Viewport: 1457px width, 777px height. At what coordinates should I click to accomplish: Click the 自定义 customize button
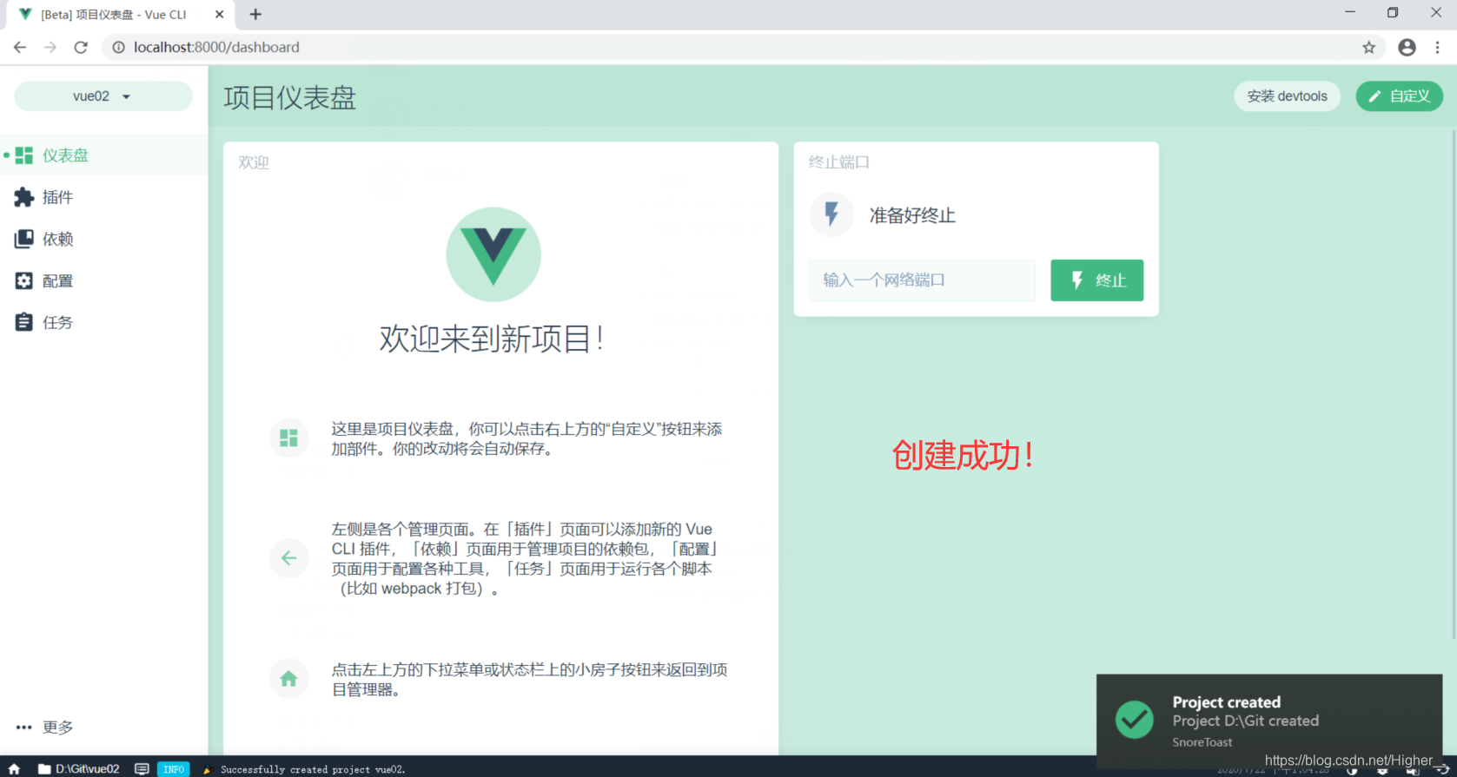coord(1399,96)
